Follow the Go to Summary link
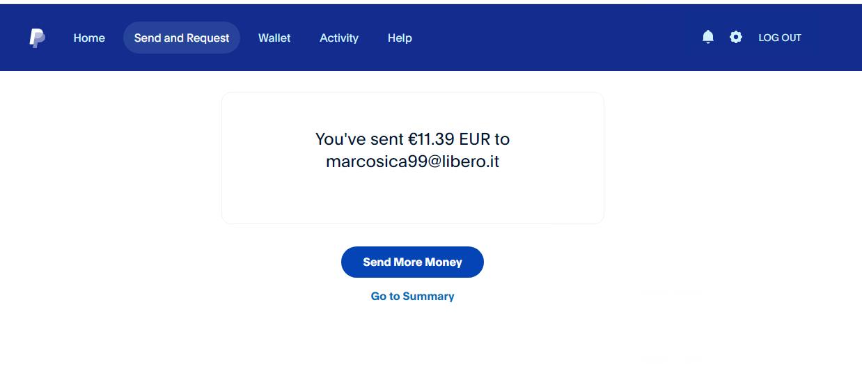 click(x=412, y=297)
